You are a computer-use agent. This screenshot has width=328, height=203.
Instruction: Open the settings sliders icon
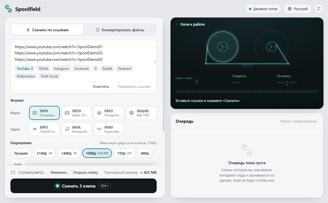319,9
